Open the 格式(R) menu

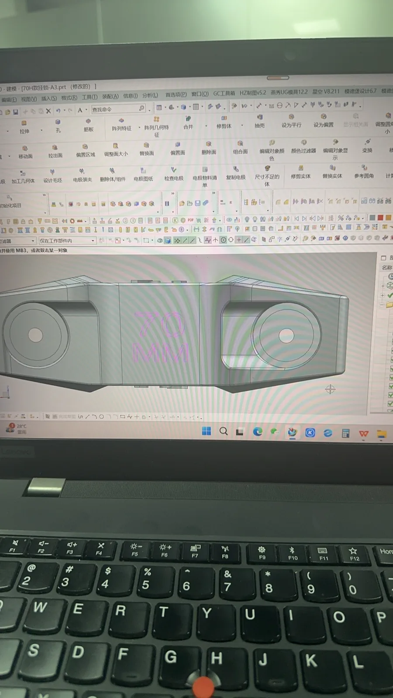(x=69, y=98)
